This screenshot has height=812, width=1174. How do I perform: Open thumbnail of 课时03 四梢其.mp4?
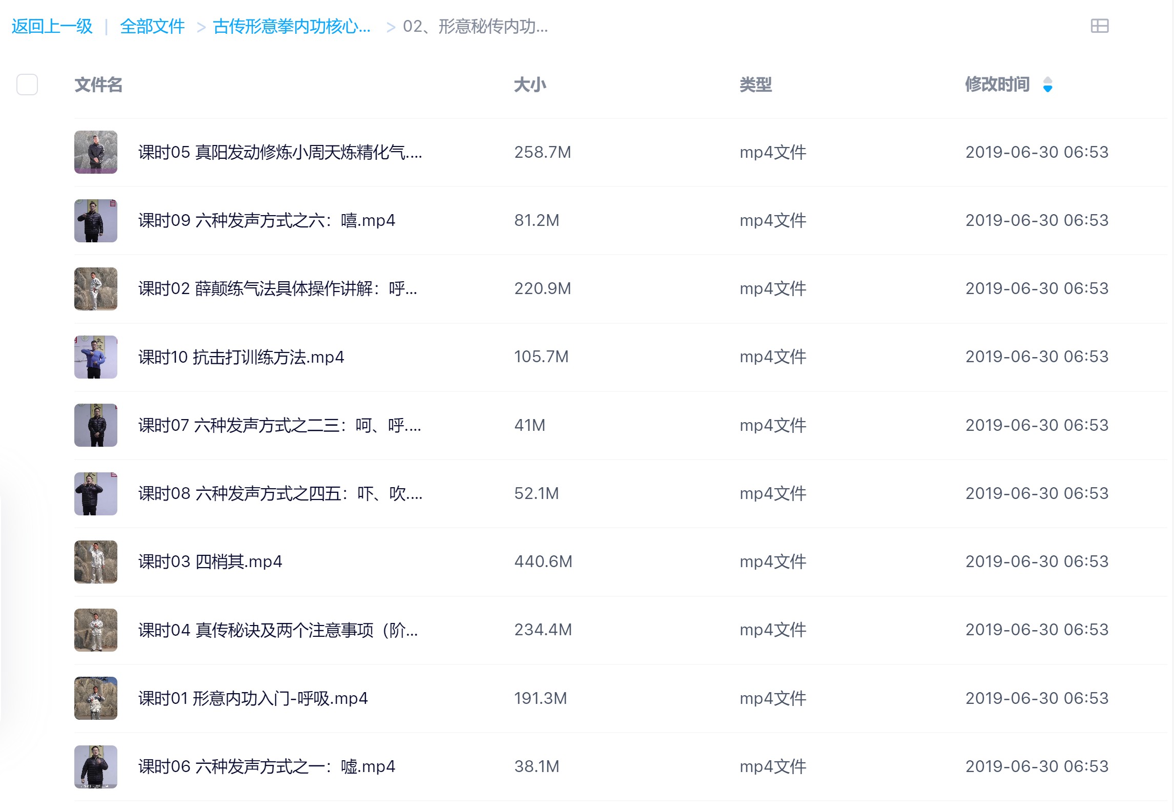(x=96, y=561)
